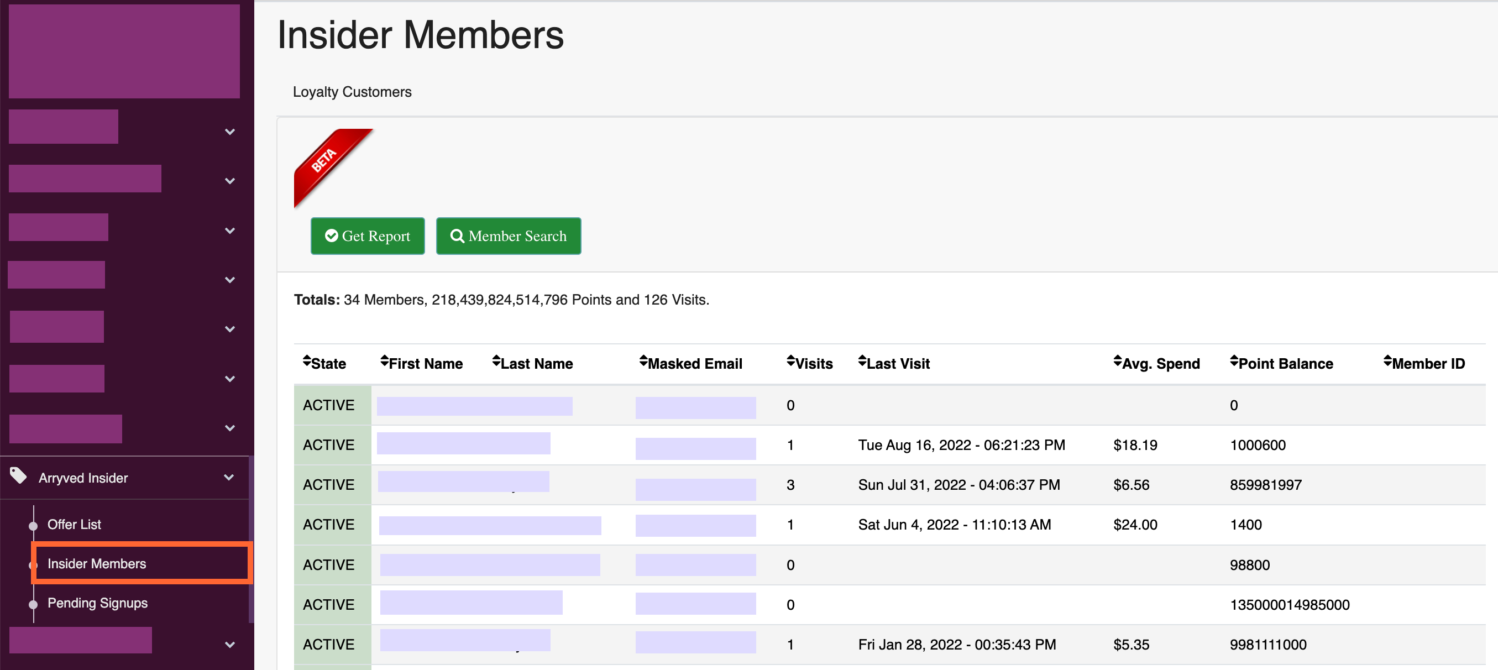1498x670 pixels.
Task: Expand the second redacted sidebar section chevron
Action: (x=230, y=181)
